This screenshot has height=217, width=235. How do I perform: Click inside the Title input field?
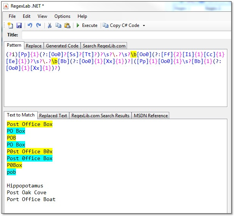pos(126,35)
